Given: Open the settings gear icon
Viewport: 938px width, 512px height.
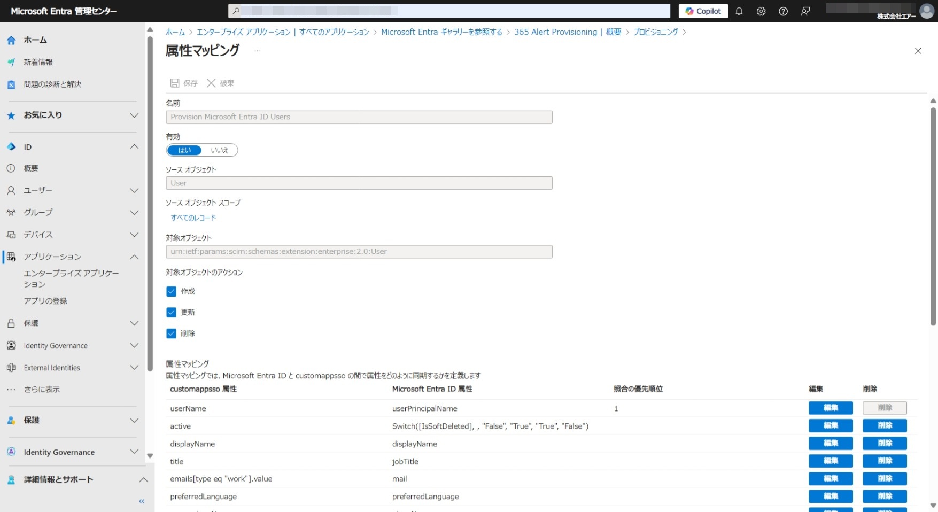Looking at the screenshot, I should tap(761, 11).
